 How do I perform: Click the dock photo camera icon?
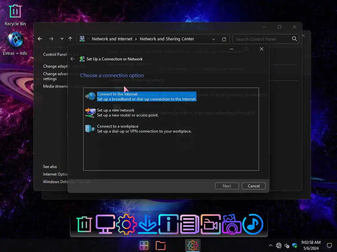point(232,224)
